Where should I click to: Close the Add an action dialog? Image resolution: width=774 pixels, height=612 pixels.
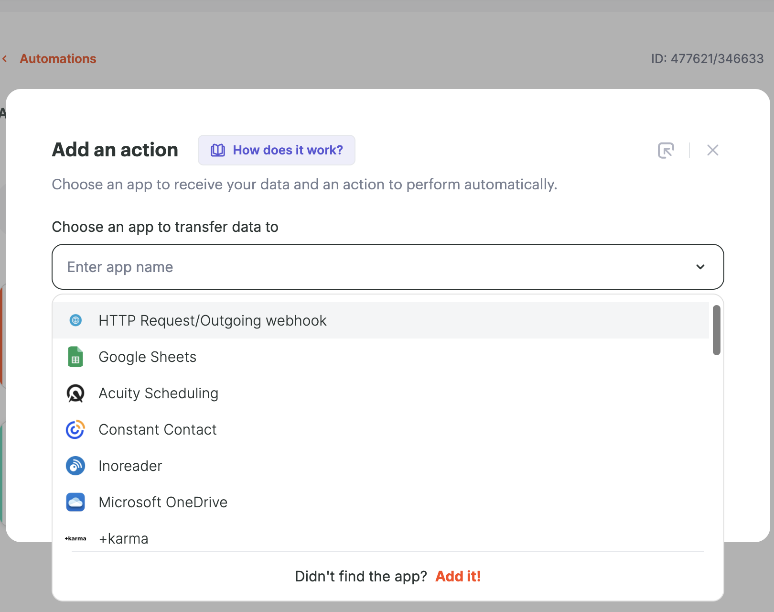pyautogui.click(x=713, y=150)
